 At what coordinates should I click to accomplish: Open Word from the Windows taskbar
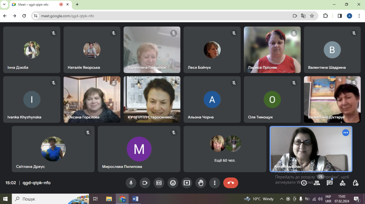pyautogui.click(x=135, y=199)
